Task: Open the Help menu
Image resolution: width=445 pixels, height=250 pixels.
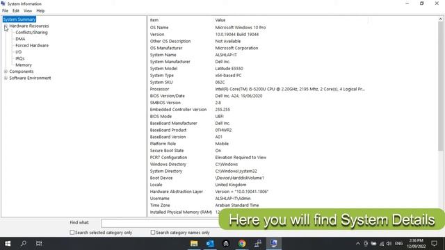Action: coord(40,11)
